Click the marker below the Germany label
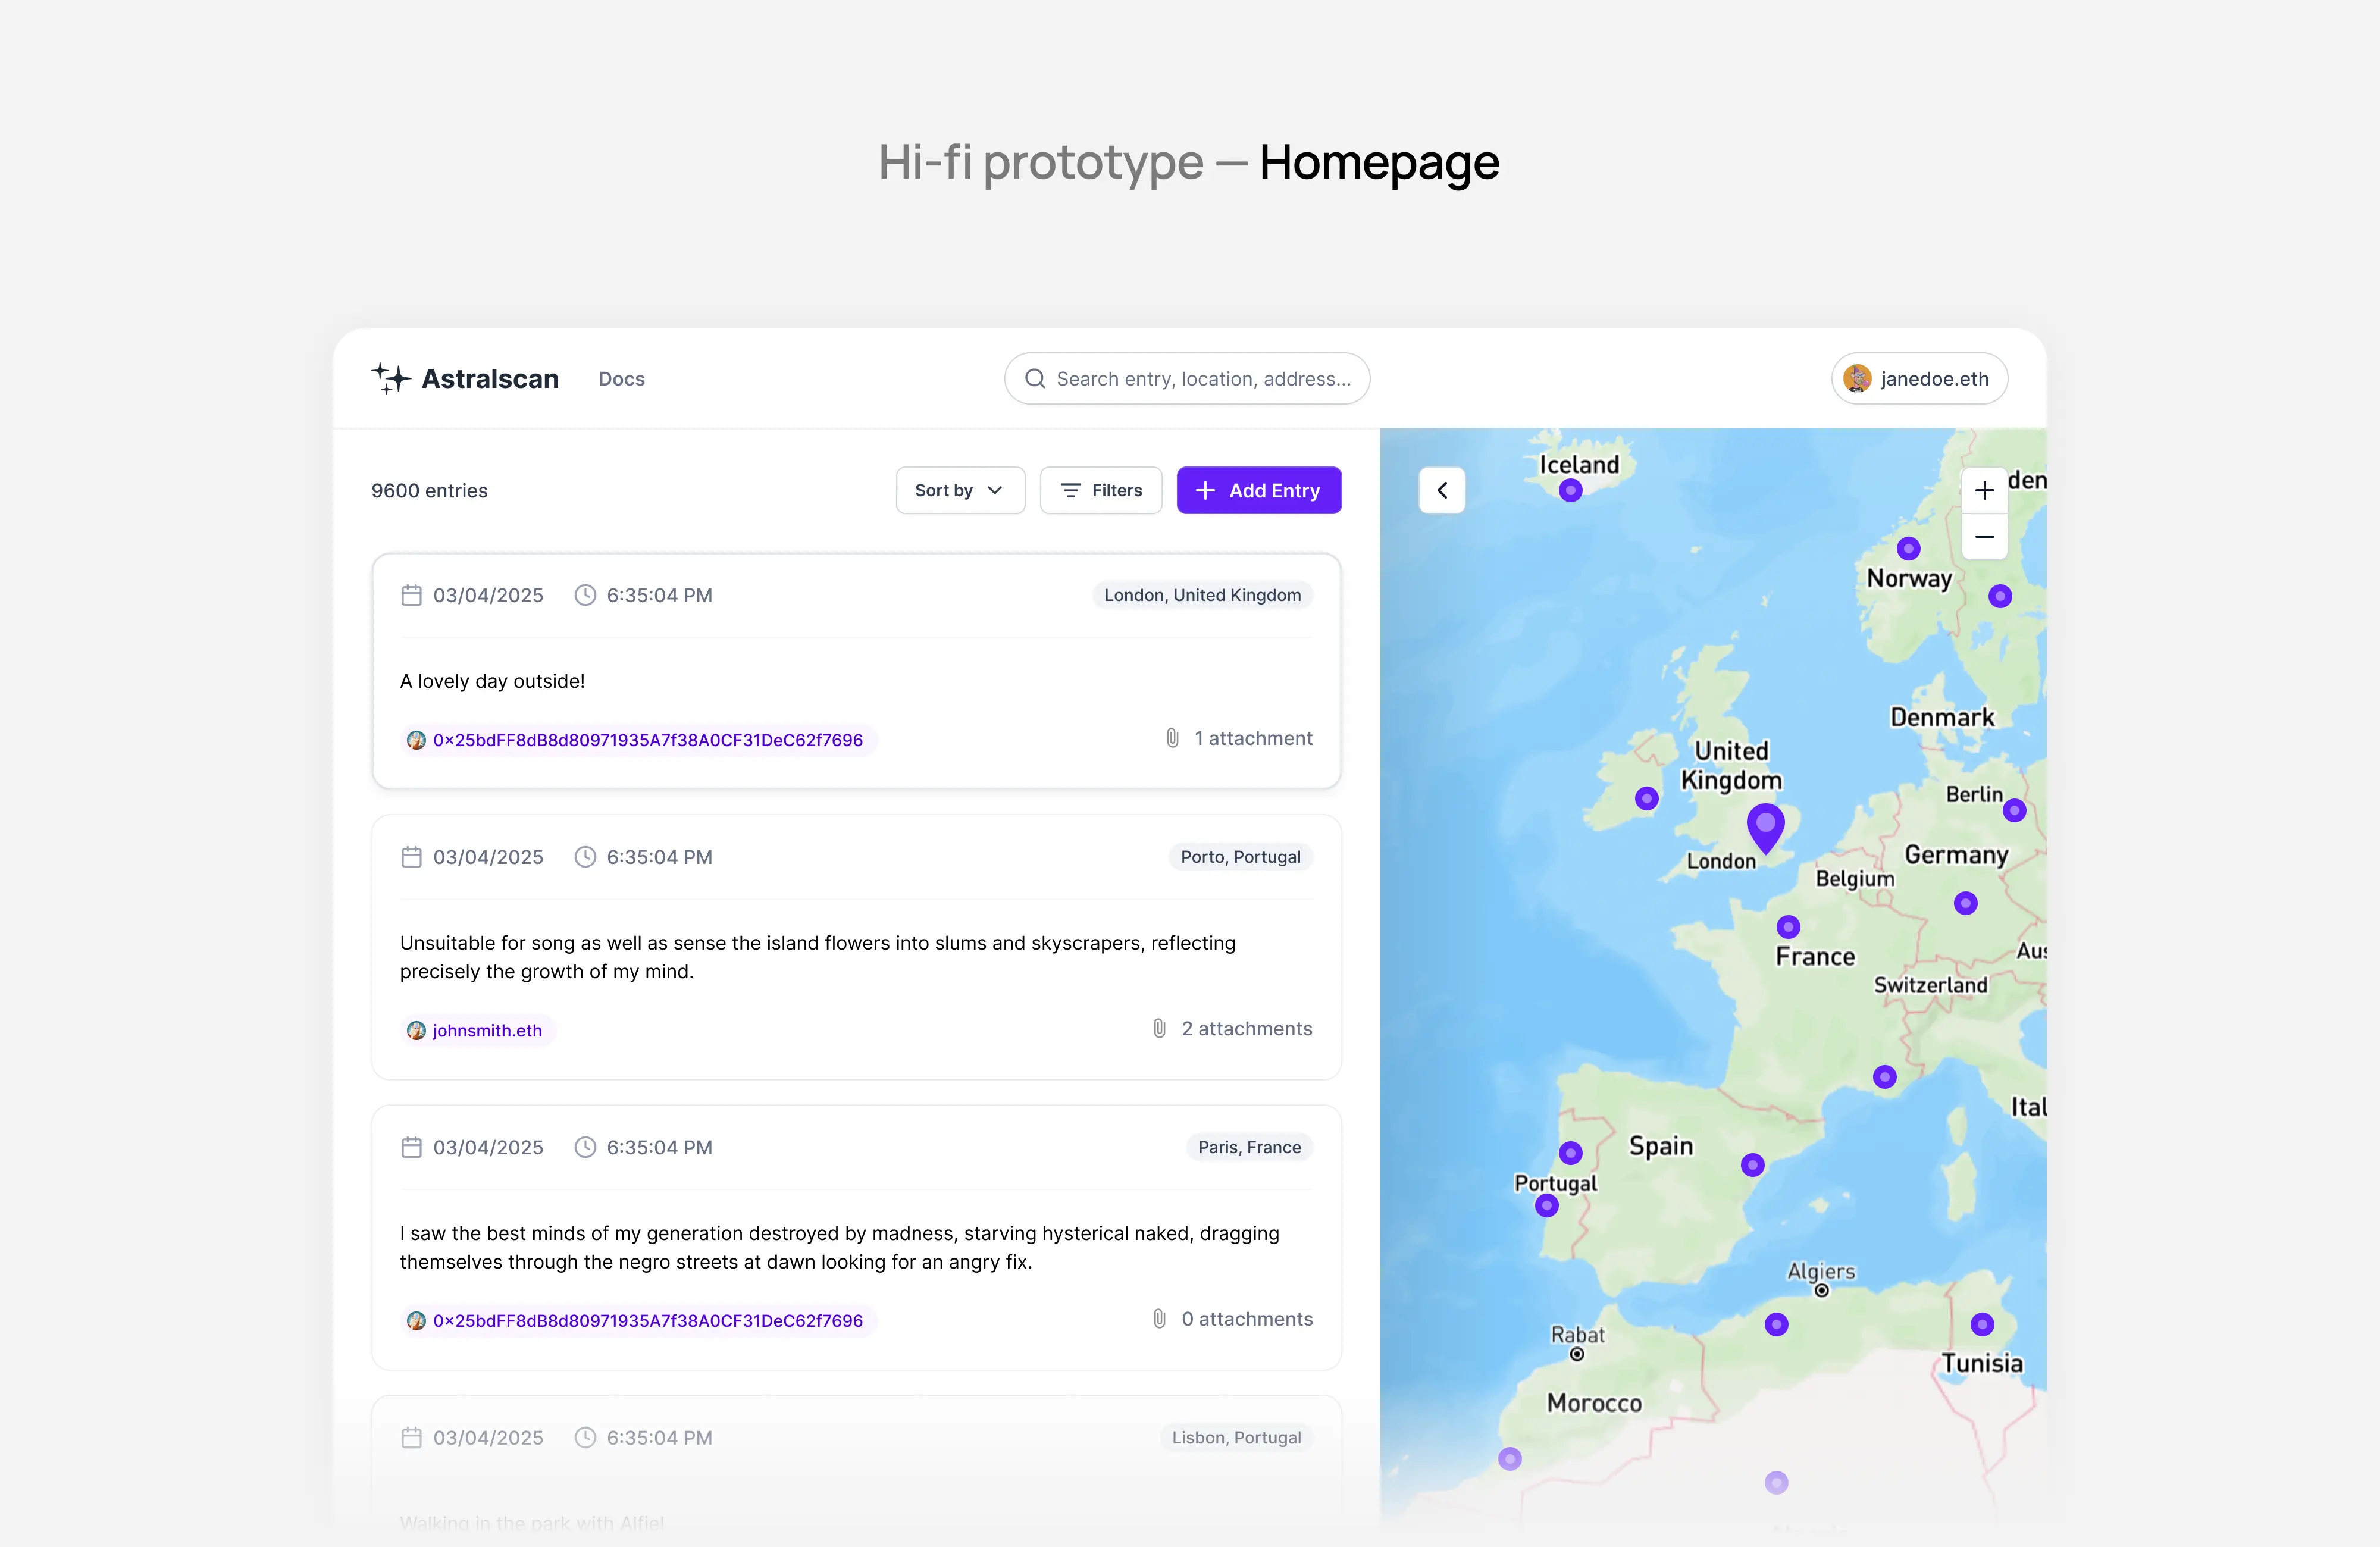This screenshot has width=2380, height=1547. [x=1966, y=903]
